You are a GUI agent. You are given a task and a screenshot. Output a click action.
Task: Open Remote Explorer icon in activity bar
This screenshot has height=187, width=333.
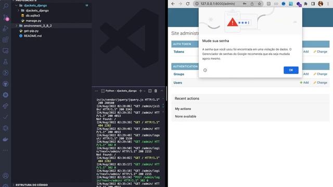(x=6, y=51)
